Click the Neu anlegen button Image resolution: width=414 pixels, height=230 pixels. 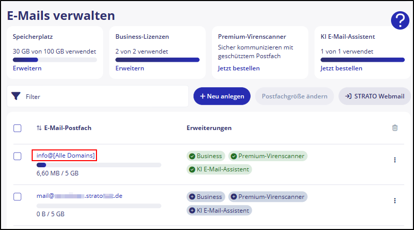click(x=222, y=96)
